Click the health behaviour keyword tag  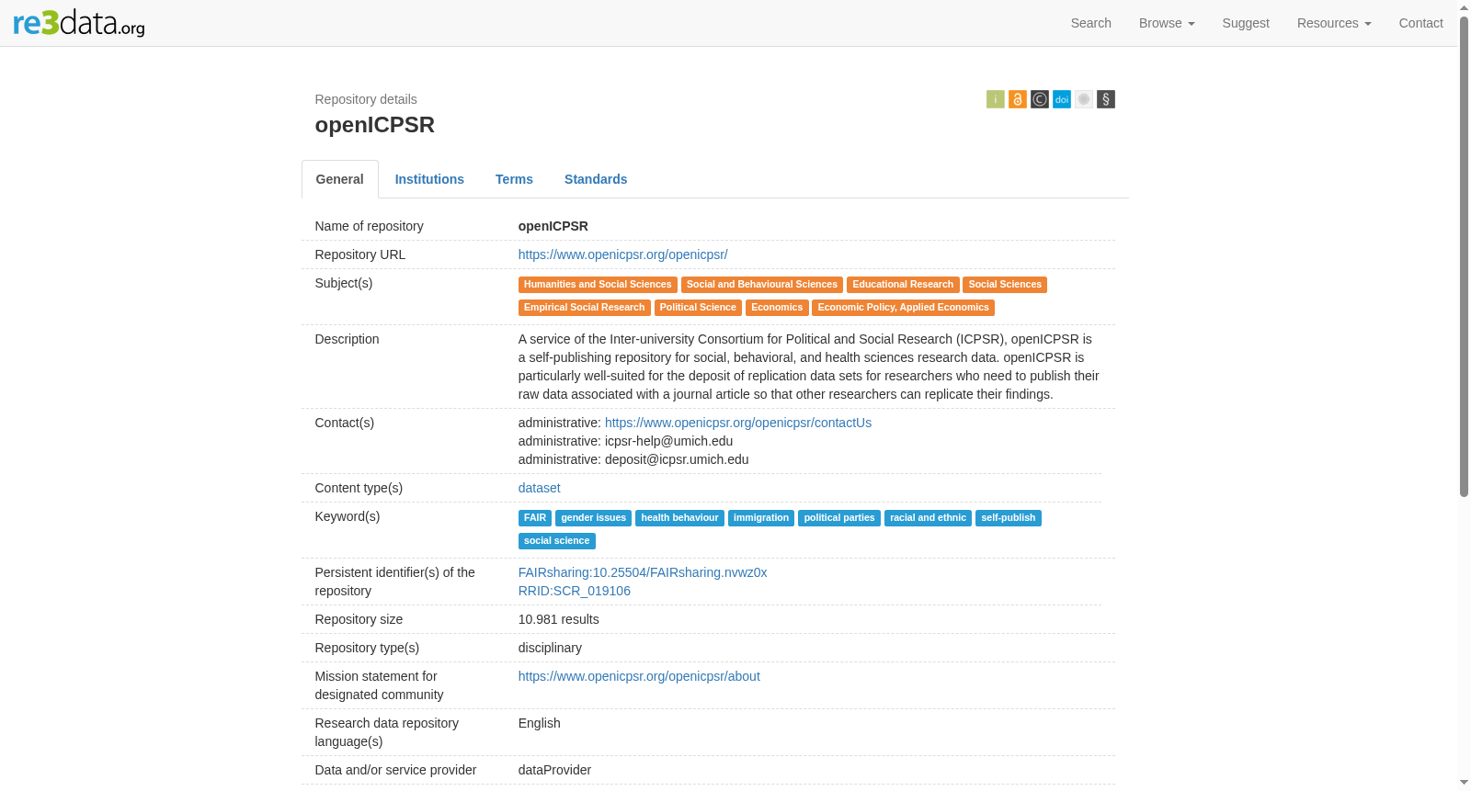coord(680,518)
